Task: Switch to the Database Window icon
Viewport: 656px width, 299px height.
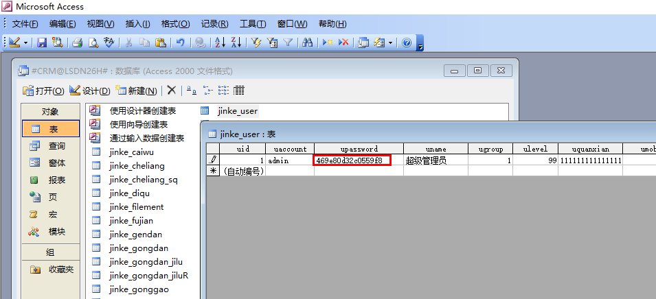Action: coord(363,43)
